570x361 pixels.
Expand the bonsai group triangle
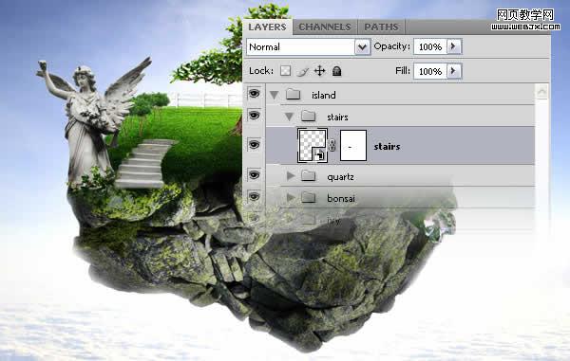(291, 197)
